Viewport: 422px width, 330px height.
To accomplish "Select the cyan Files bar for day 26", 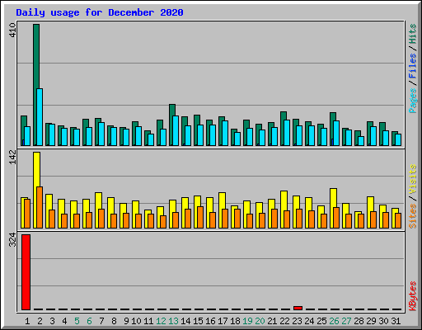I will tap(336, 133).
